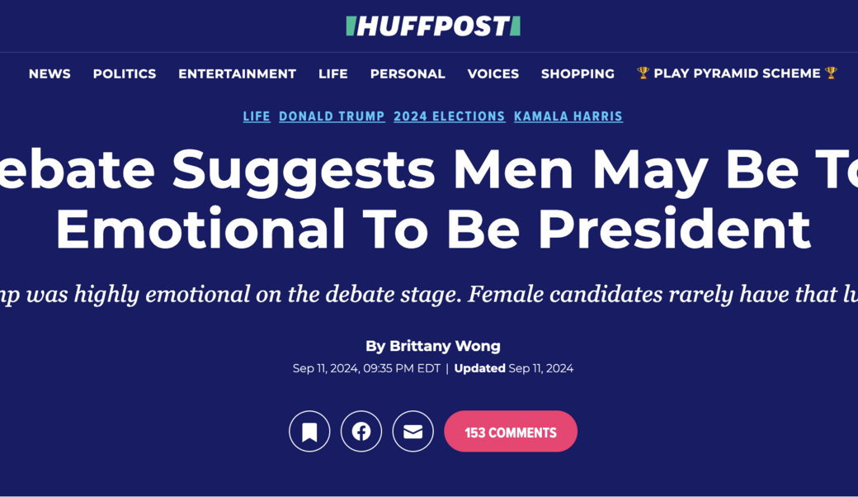
Task: Open the Donald Trump topic tag
Action: [x=332, y=116]
